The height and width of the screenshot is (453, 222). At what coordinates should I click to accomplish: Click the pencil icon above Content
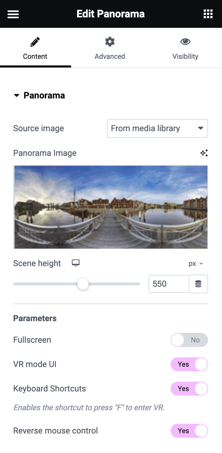pyautogui.click(x=35, y=41)
